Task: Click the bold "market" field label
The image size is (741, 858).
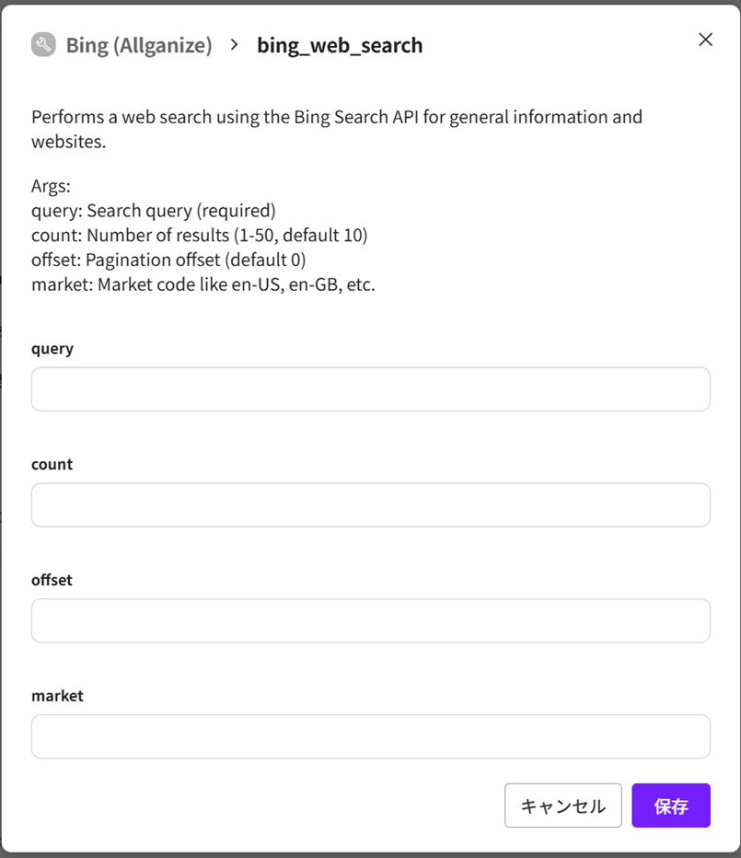Action: [57, 696]
